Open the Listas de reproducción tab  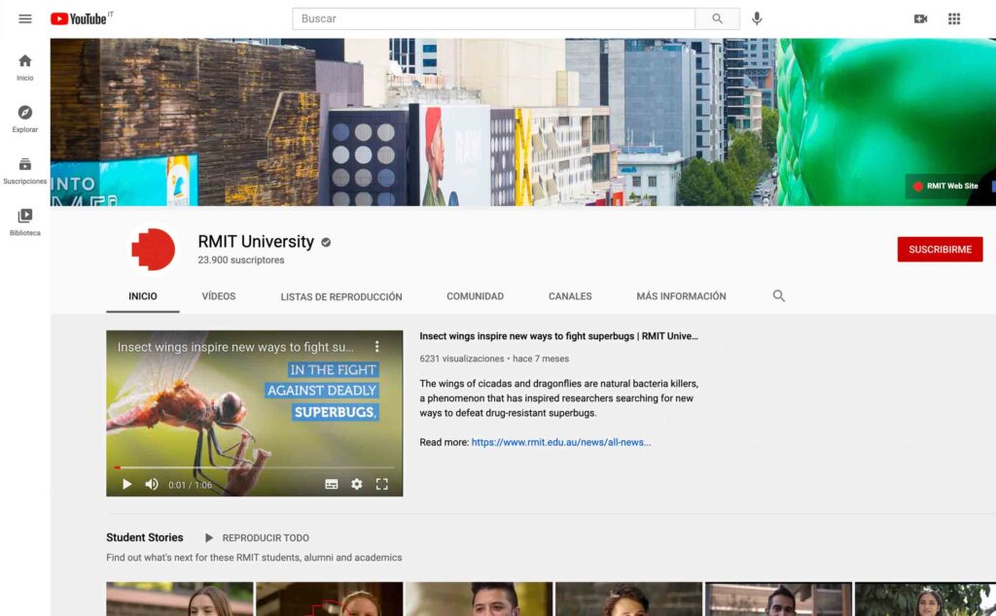click(x=341, y=296)
